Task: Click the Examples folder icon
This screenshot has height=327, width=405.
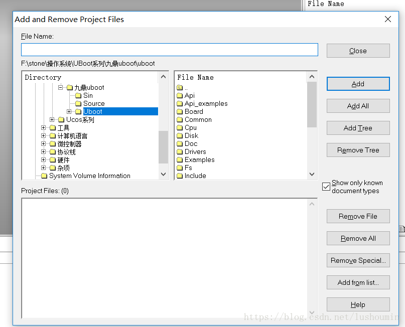Action: [x=180, y=160]
